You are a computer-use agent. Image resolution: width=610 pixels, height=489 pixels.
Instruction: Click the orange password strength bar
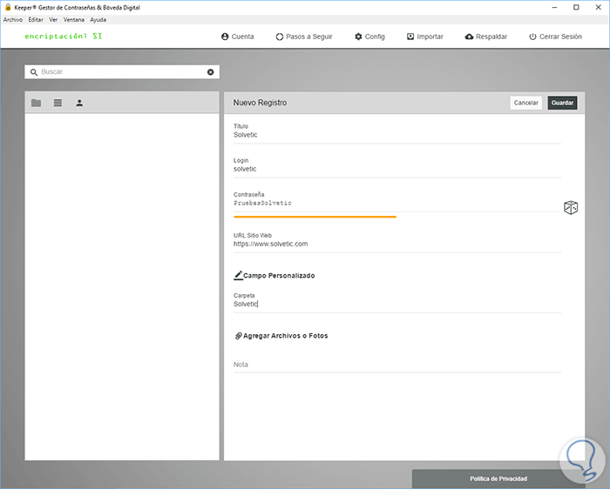[x=315, y=217]
